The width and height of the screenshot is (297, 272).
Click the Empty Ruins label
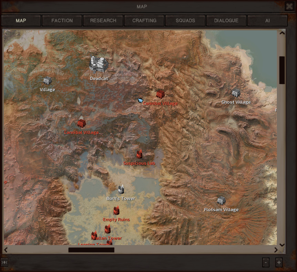116,220
